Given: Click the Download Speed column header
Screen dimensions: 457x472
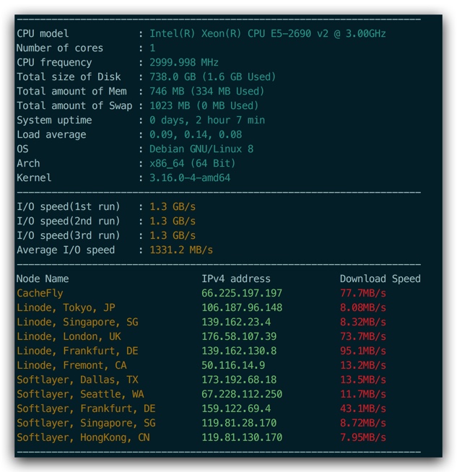Looking at the screenshot, I should click(x=380, y=279).
